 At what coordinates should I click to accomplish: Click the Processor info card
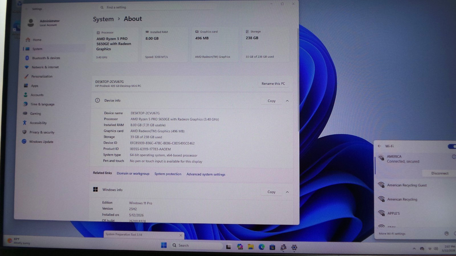115,45
